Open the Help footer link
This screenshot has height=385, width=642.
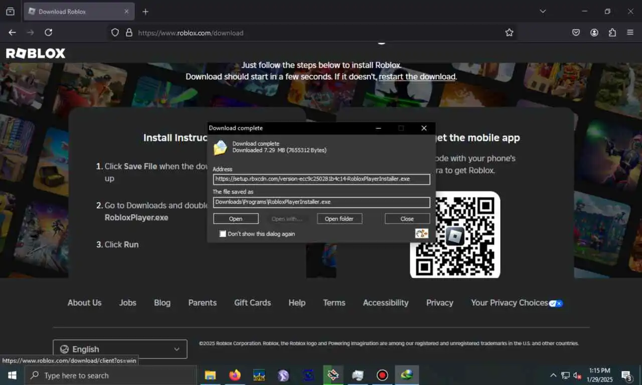(x=297, y=303)
